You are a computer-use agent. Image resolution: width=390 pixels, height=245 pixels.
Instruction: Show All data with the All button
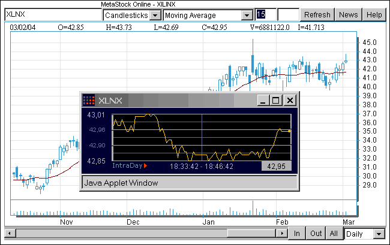[x=334, y=234]
